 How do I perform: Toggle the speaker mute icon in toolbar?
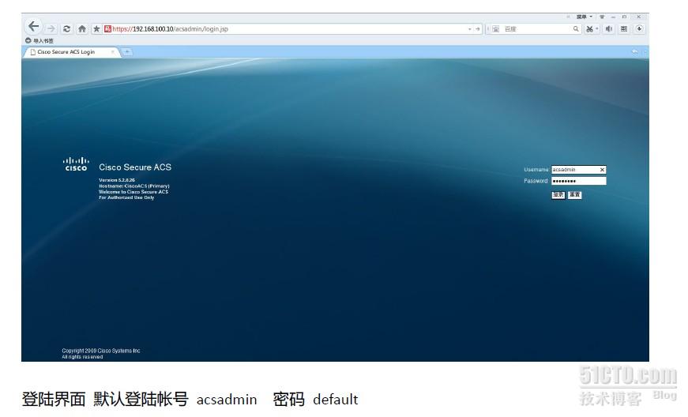click(x=608, y=29)
